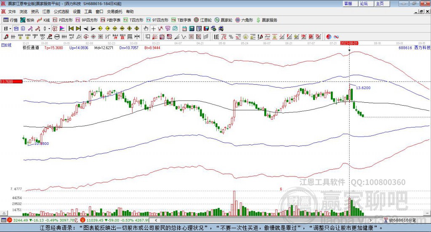Launch the 江恩轮 Gann wheel
The height and width of the screenshot is (232, 431).
[203, 20]
